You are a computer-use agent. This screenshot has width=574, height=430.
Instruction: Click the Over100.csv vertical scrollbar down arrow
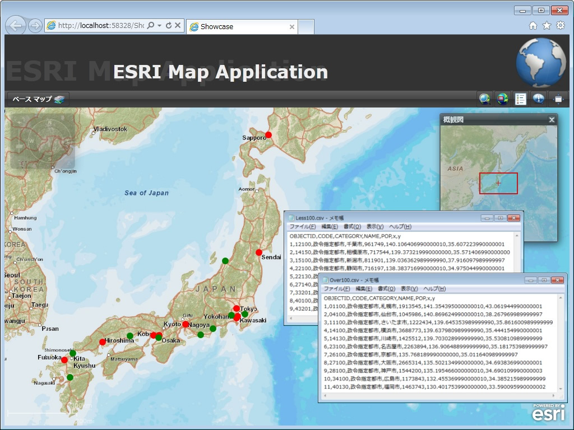click(561, 389)
